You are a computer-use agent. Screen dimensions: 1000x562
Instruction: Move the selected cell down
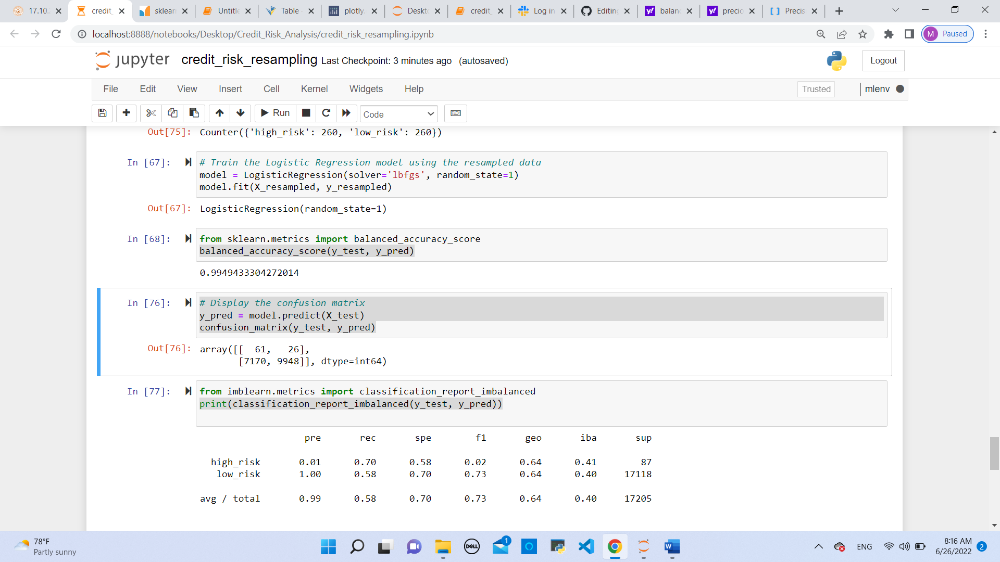pyautogui.click(x=240, y=113)
